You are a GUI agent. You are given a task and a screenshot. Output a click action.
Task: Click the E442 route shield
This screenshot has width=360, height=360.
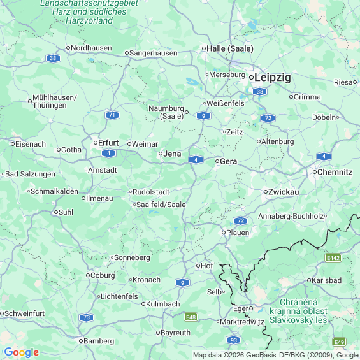point(333,258)
